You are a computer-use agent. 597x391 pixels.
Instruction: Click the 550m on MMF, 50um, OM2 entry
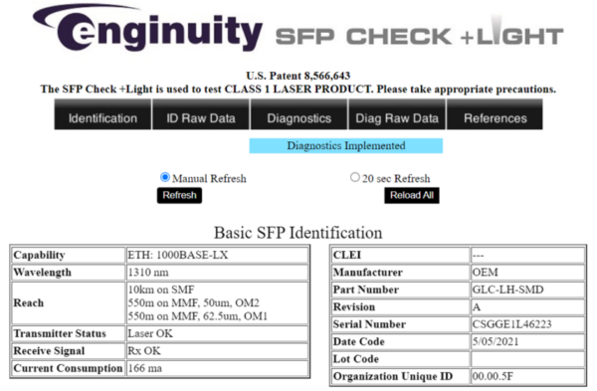[193, 303]
